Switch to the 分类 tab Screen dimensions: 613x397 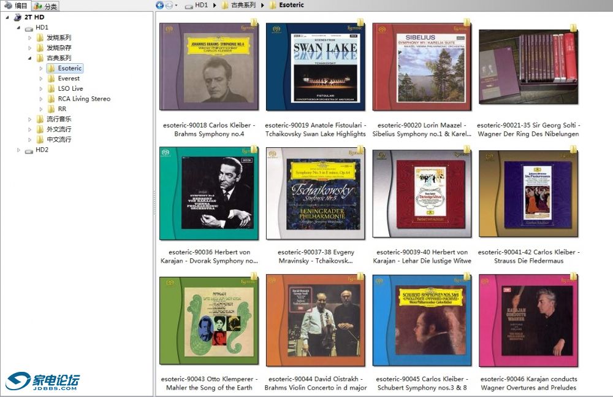45,6
